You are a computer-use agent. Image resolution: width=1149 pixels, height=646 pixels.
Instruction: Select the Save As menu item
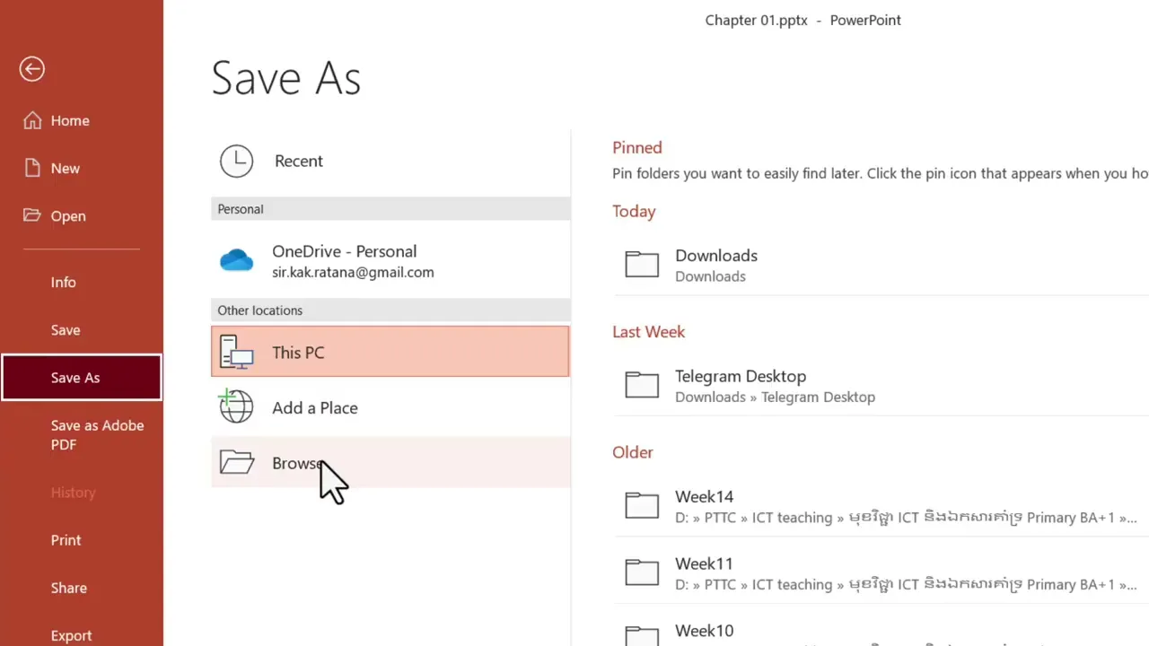click(x=82, y=377)
